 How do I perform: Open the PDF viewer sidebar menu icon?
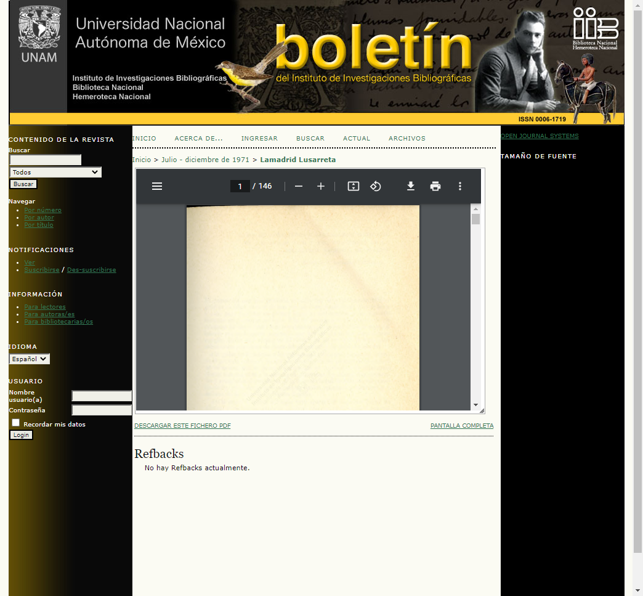(x=157, y=186)
